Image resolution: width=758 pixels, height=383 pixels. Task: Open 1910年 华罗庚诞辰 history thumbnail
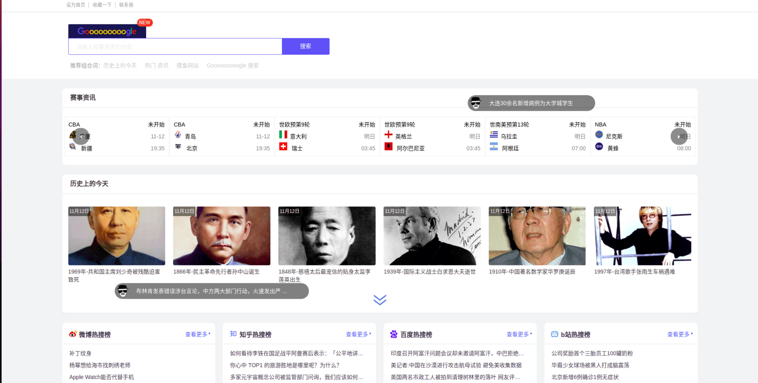[537, 236]
